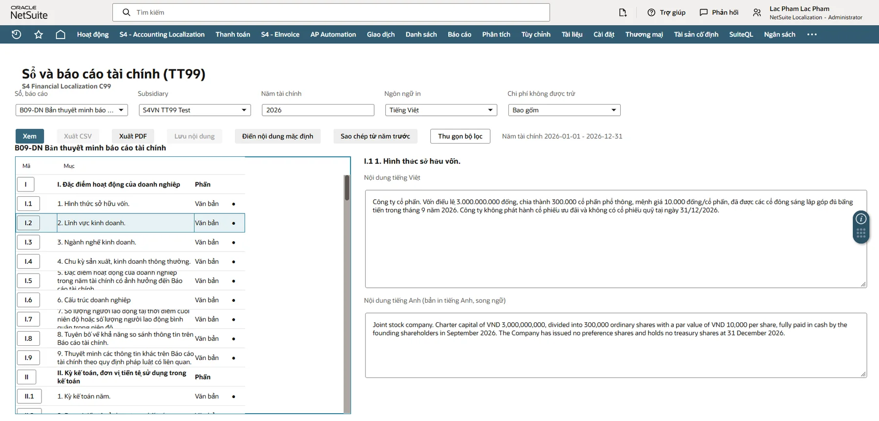The width and height of the screenshot is (879, 421).
Task: Open the SuiteQL menu
Action: click(741, 34)
